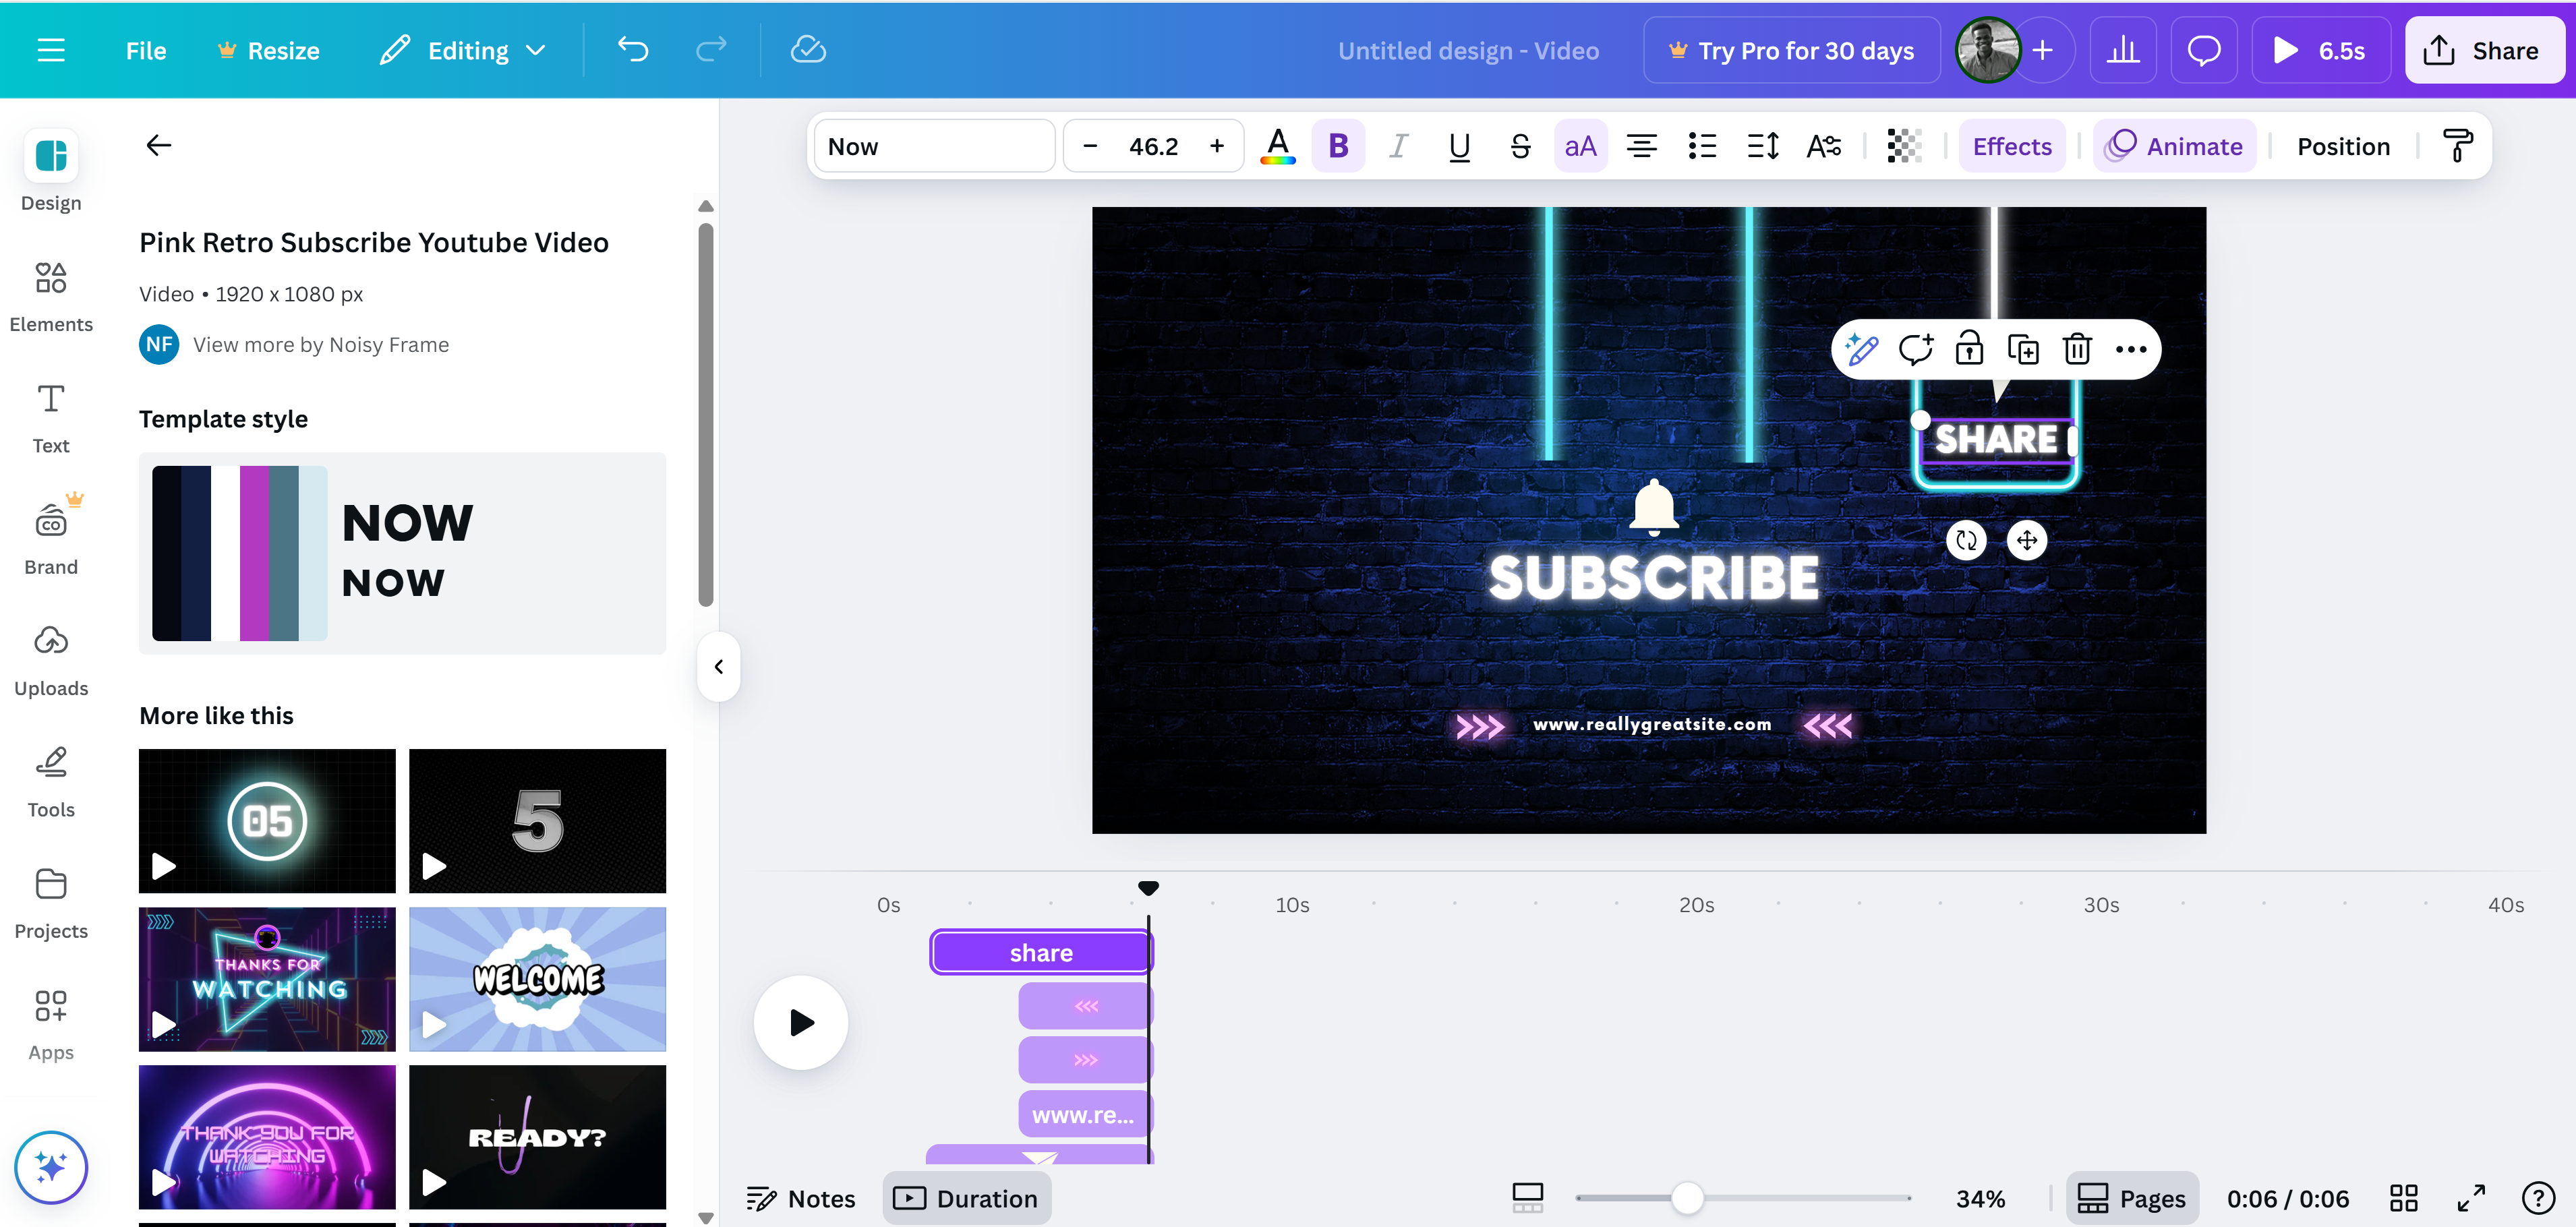2576x1227 pixels.
Task: Toggle underline on the selected text
Action: pyautogui.click(x=1459, y=145)
